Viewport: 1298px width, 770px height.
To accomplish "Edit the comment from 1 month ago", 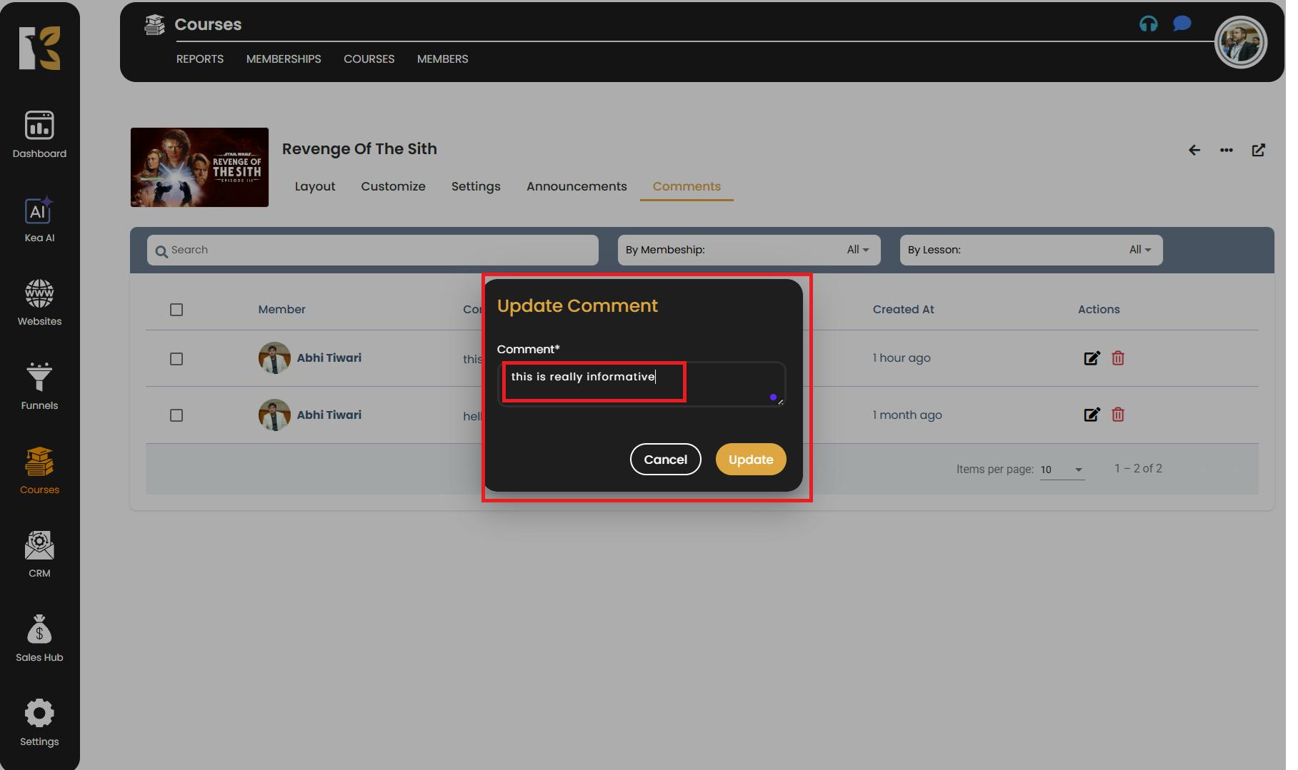I will (1092, 415).
